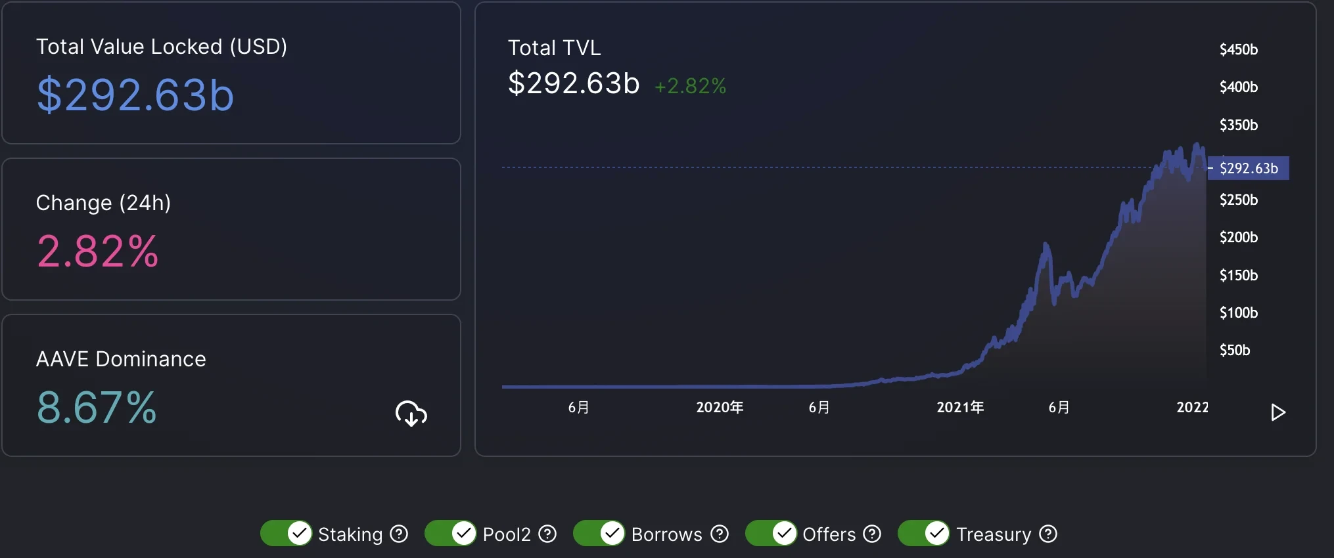
Task: Switch off the Borrows toggle
Action: coord(599,534)
